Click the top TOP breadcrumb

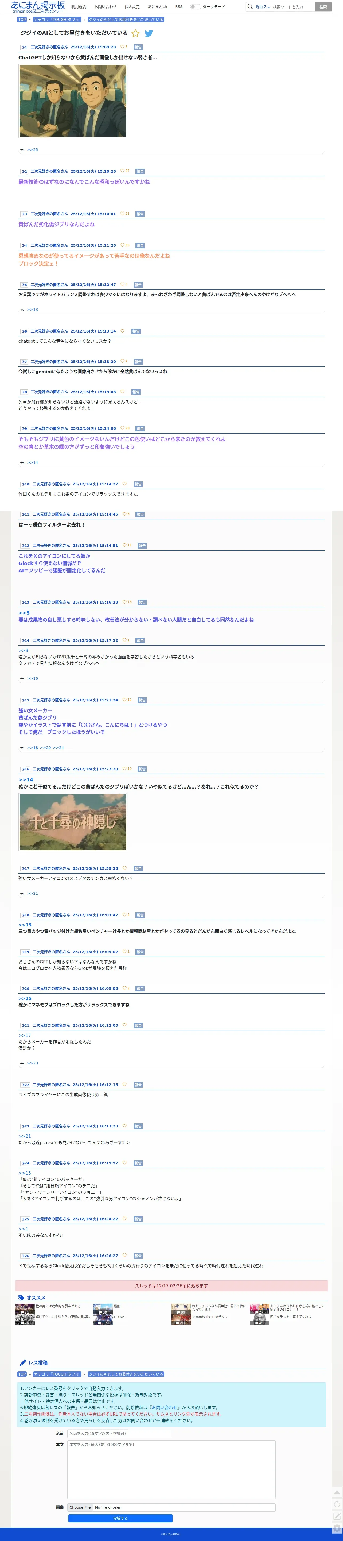[22, 20]
